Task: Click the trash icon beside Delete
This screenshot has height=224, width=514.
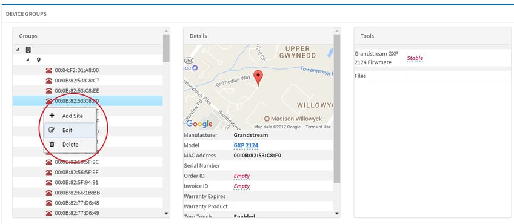Action: pyautogui.click(x=52, y=144)
